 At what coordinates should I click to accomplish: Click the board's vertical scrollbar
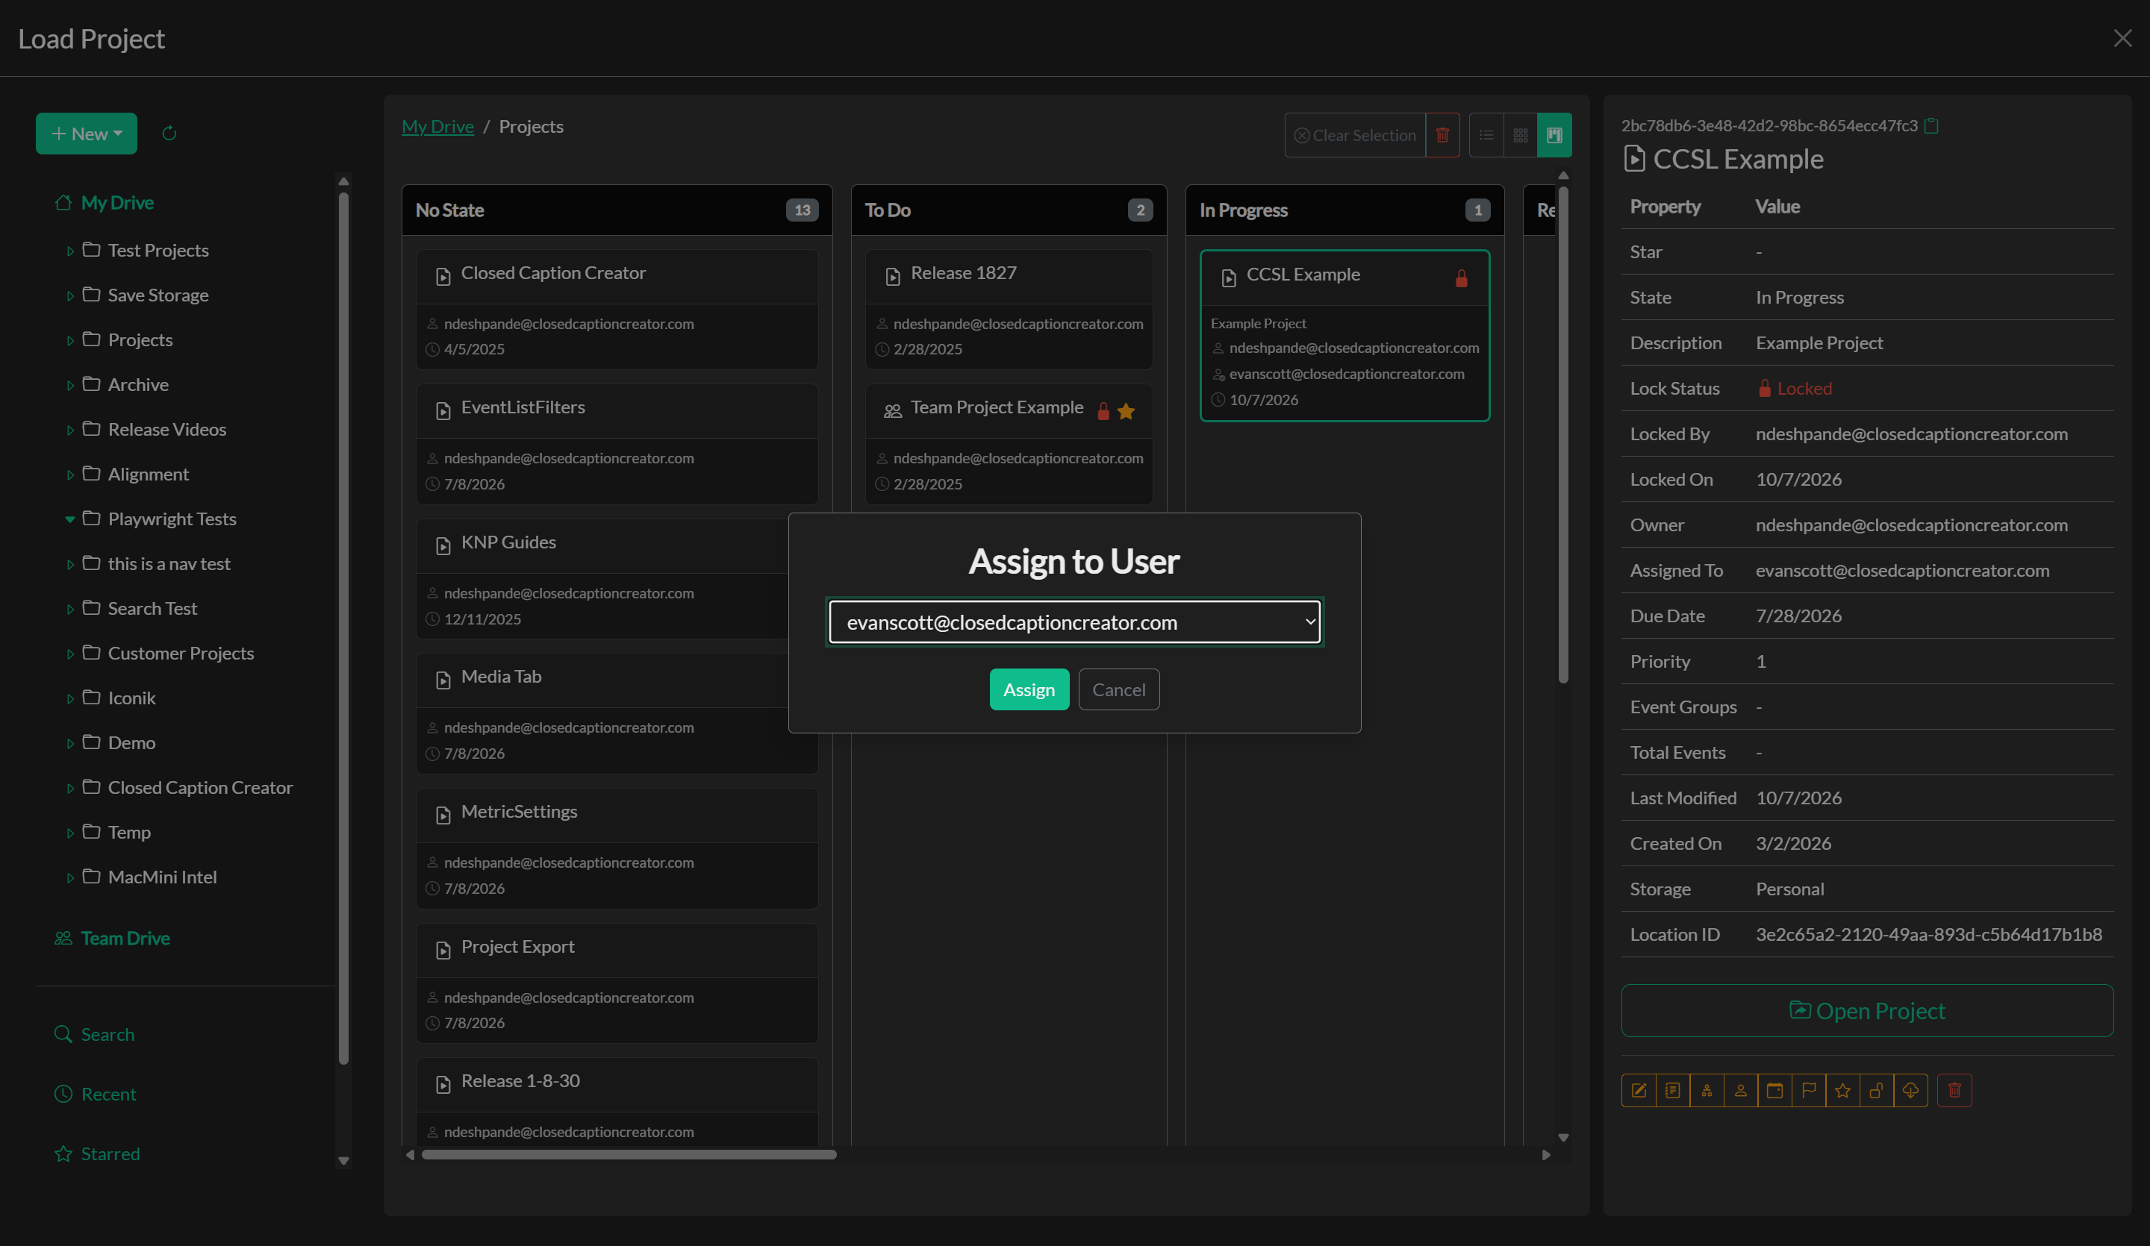[1564, 435]
